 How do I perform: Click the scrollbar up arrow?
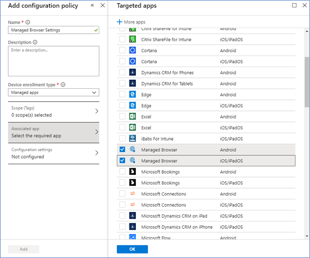tap(307, 31)
